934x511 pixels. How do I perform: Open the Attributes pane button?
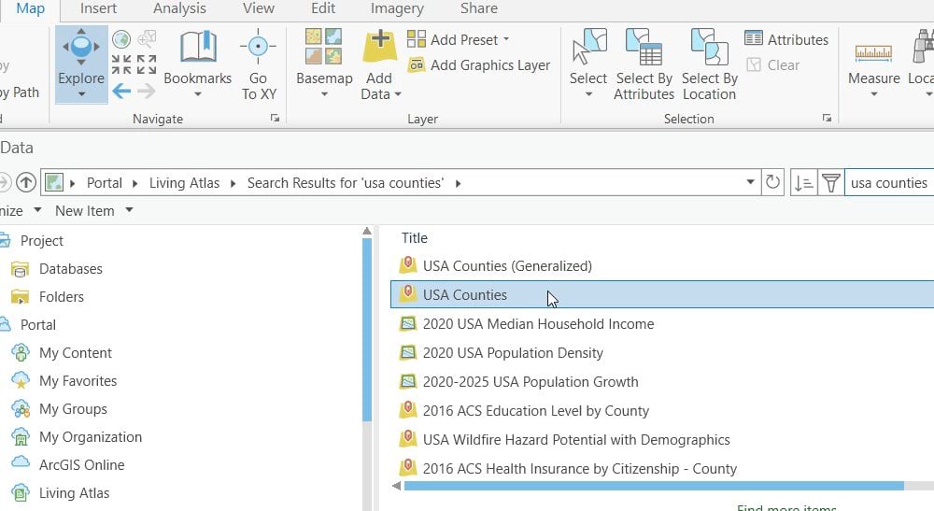click(x=786, y=39)
